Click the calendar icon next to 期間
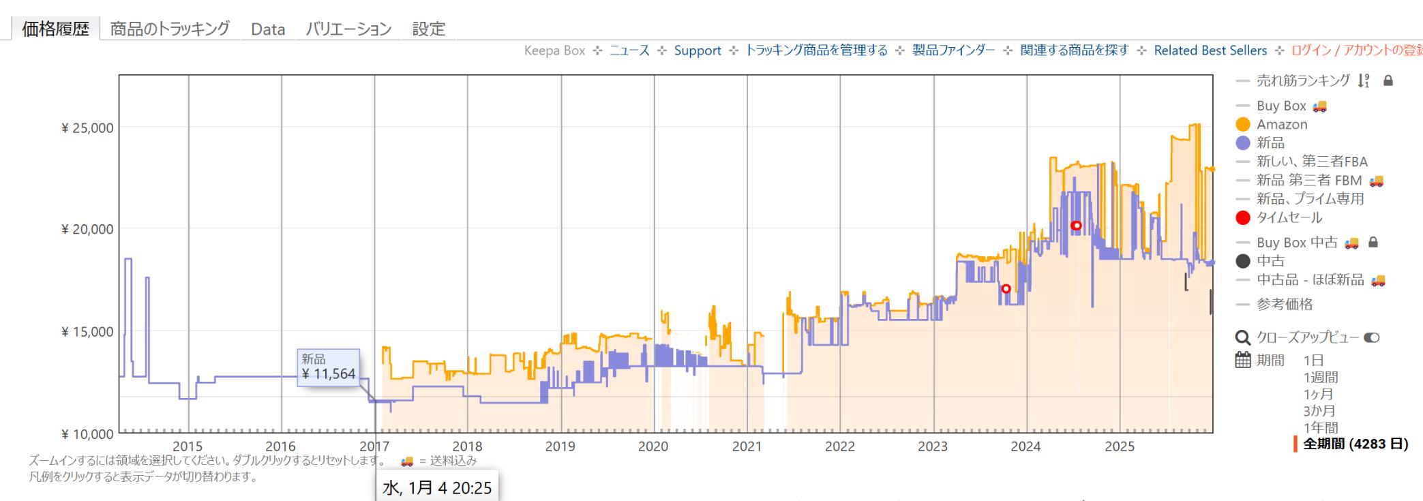Screen dimensions: 1423x501 1243,360
